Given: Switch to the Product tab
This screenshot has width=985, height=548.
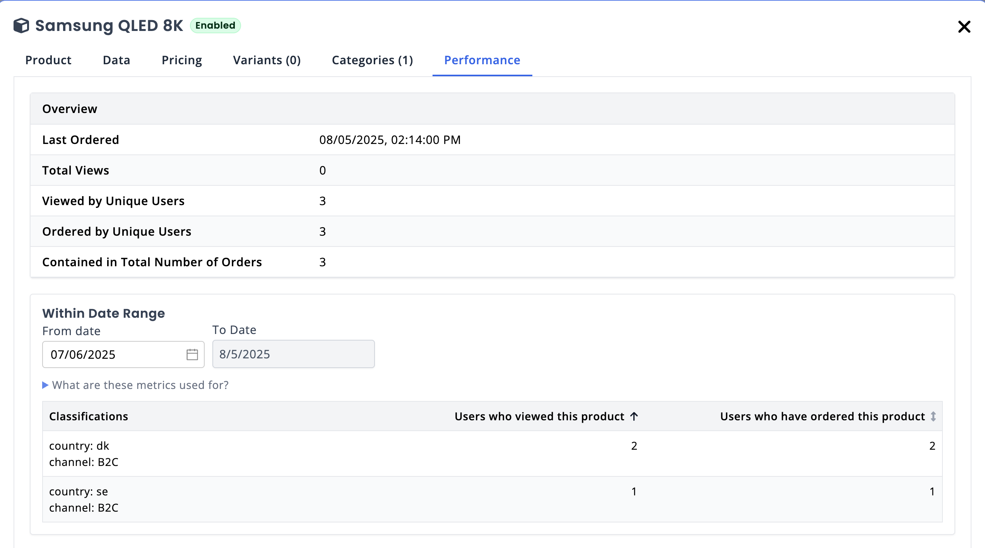Looking at the screenshot, I should coord(48,60).
